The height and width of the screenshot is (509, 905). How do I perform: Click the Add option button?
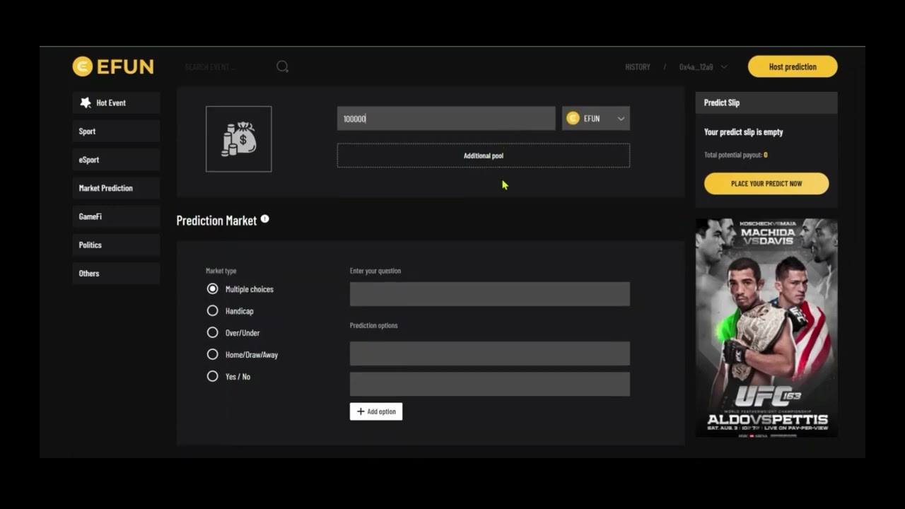[376, 411]
